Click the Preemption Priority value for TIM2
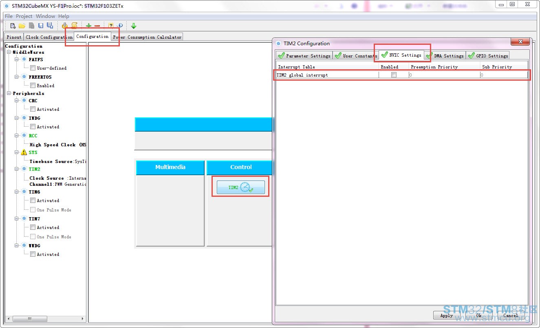The image size is (540, 328). point(444,75)
